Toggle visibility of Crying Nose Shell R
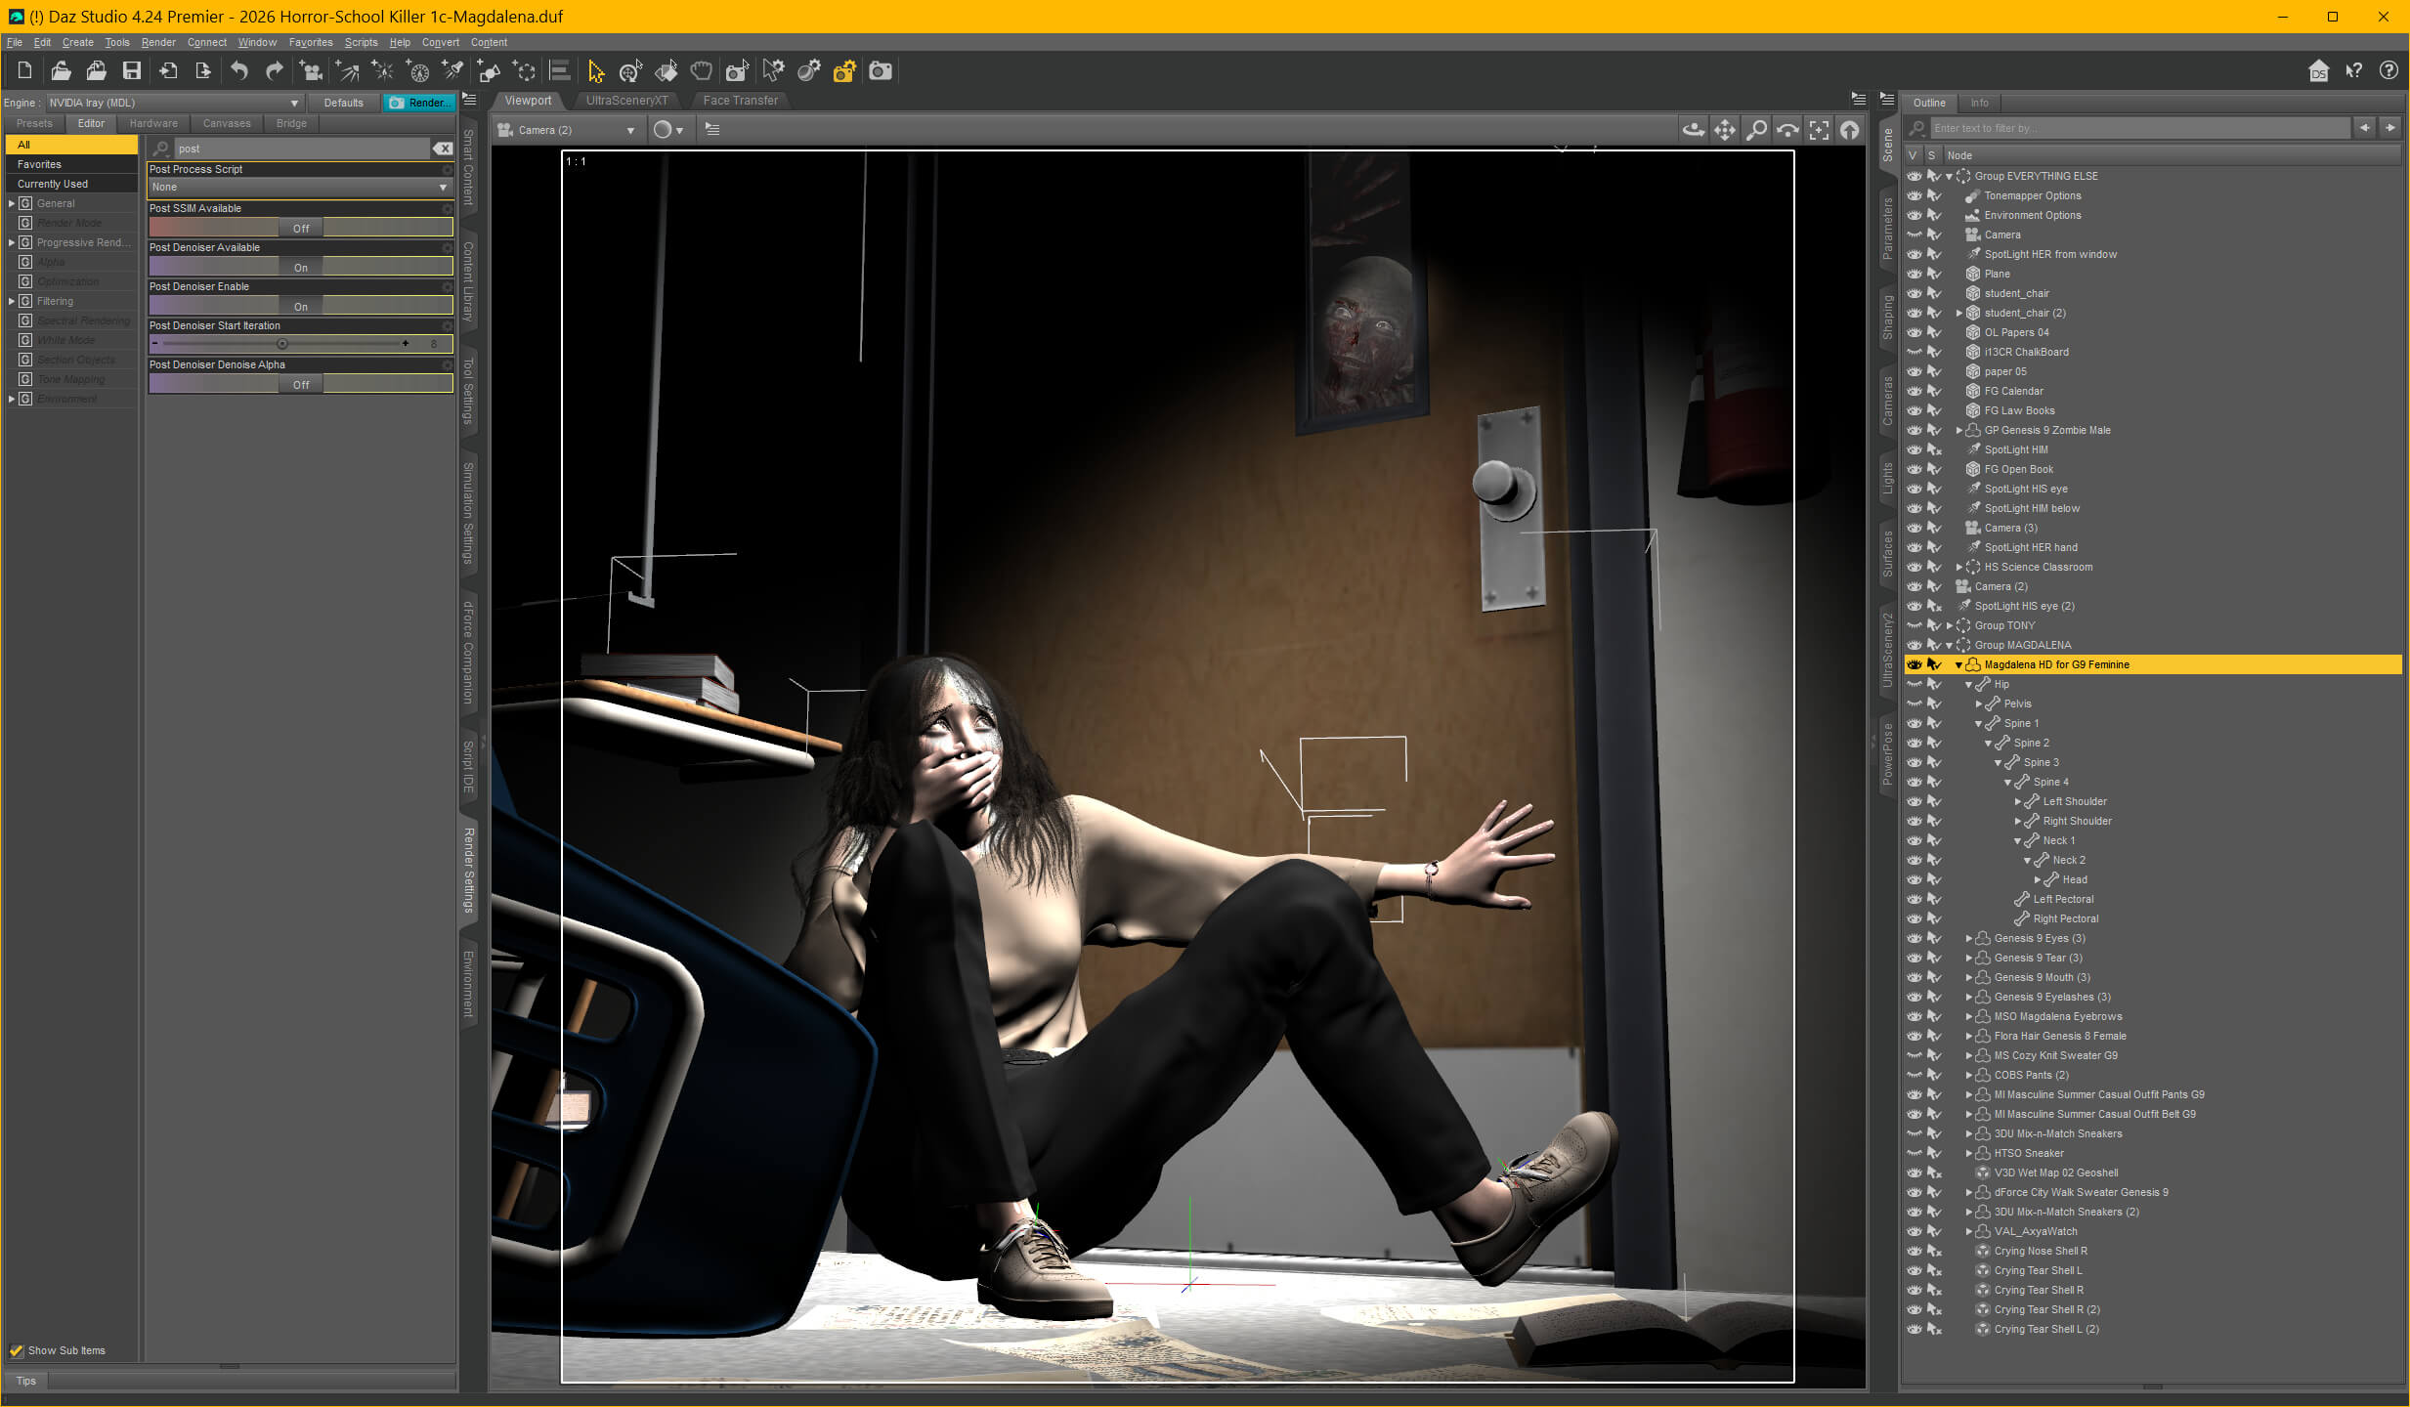2410x1407 pixels. 1915,1251
